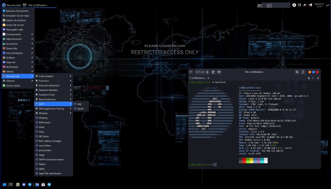Click the date and time clock

click(319, 5)
